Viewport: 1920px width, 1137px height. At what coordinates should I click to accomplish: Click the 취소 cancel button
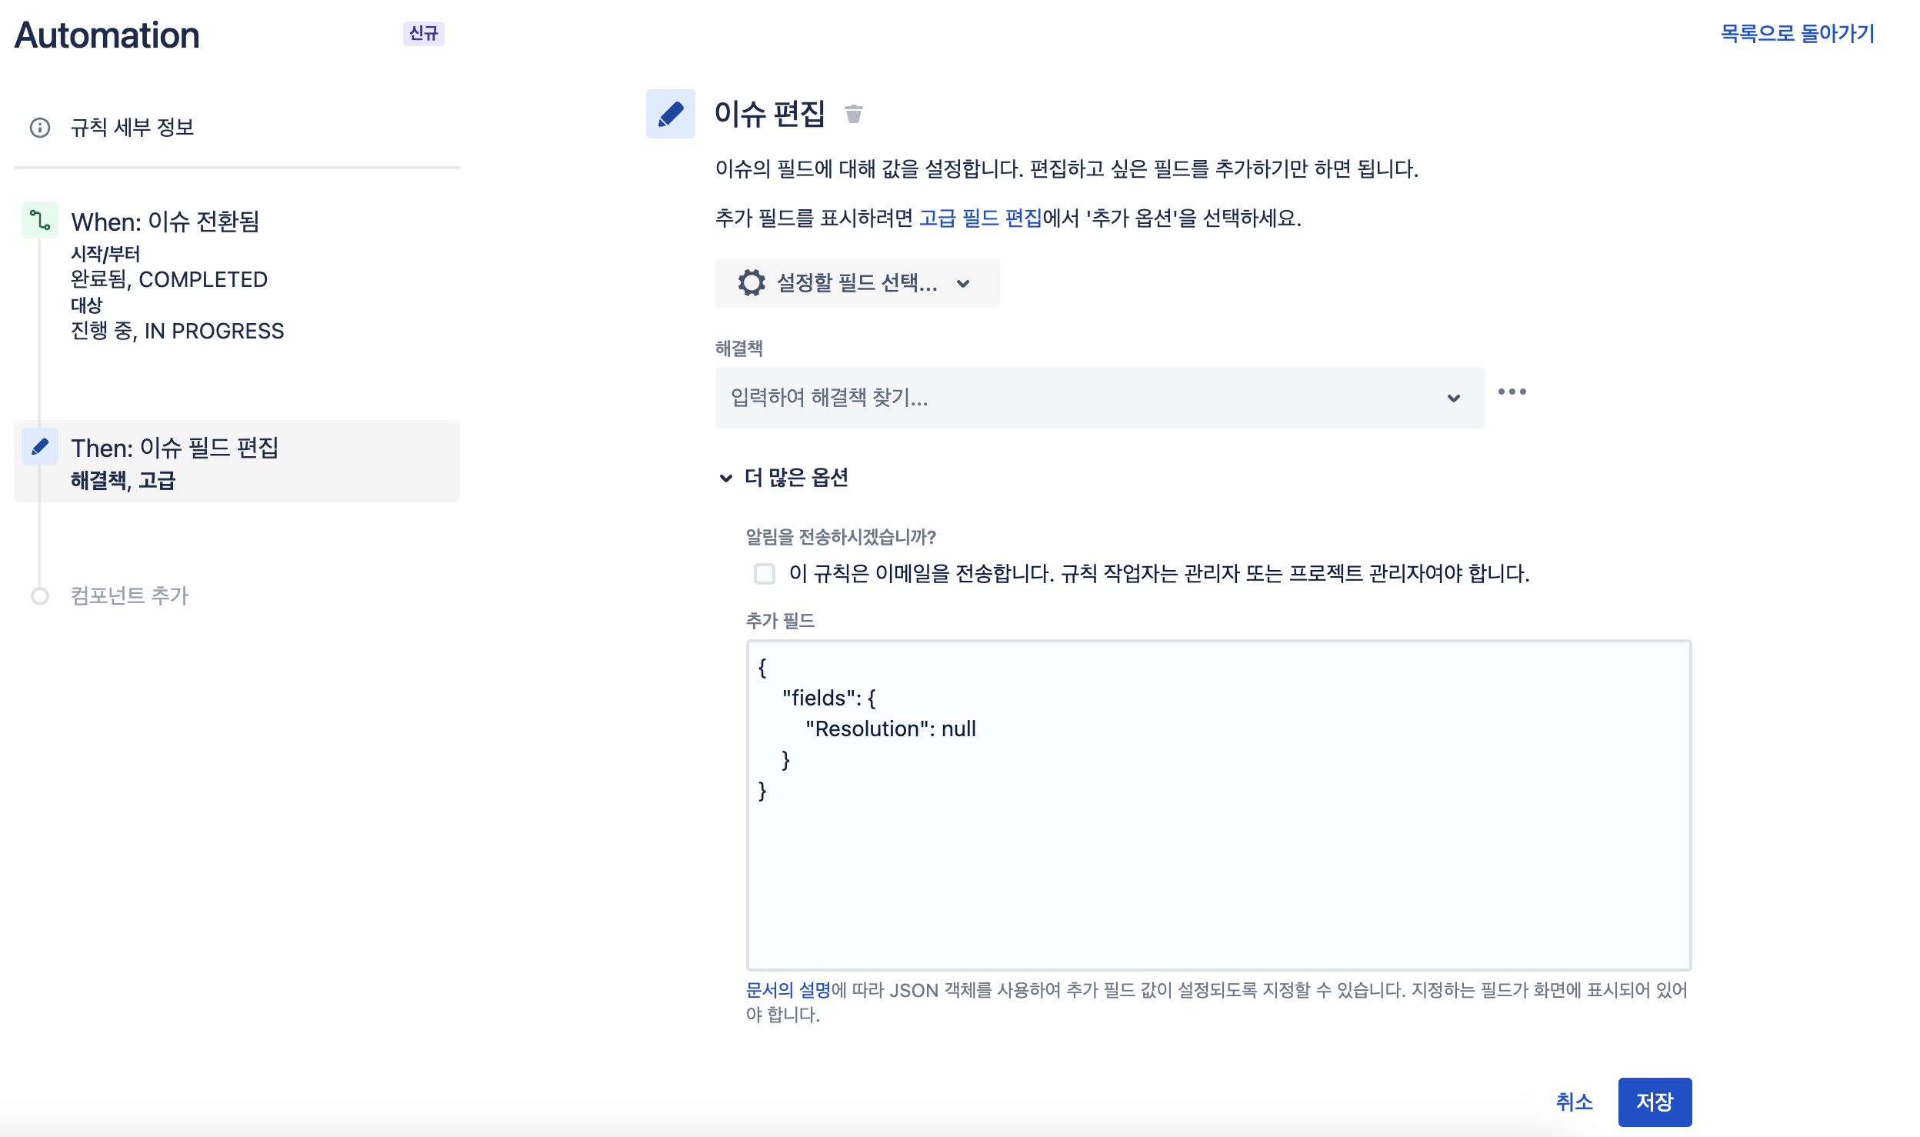click(x=1574, y=1102)
